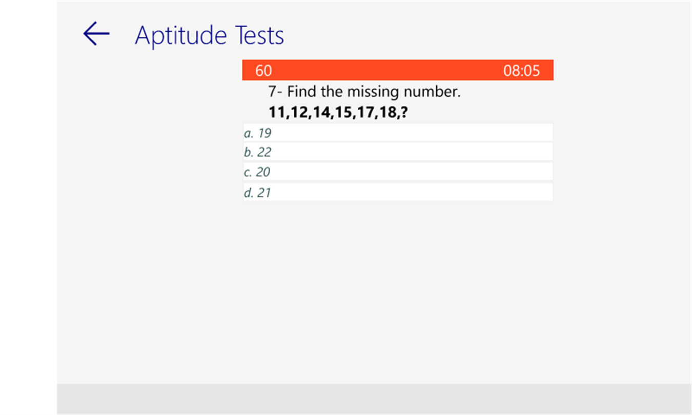
Task: Click the word "Tests" in the header
Action: (x=259, y=35)
